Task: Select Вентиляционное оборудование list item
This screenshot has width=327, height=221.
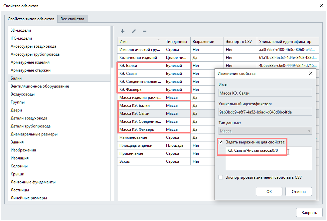Action: click(x=59, y=86)
